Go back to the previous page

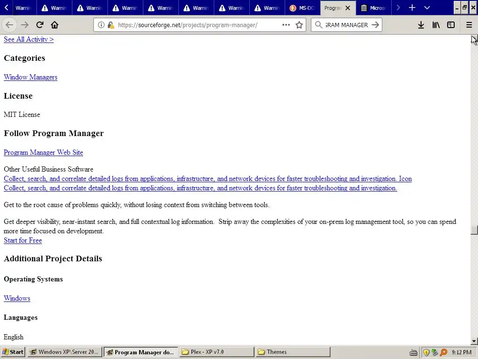coord(9,25)
